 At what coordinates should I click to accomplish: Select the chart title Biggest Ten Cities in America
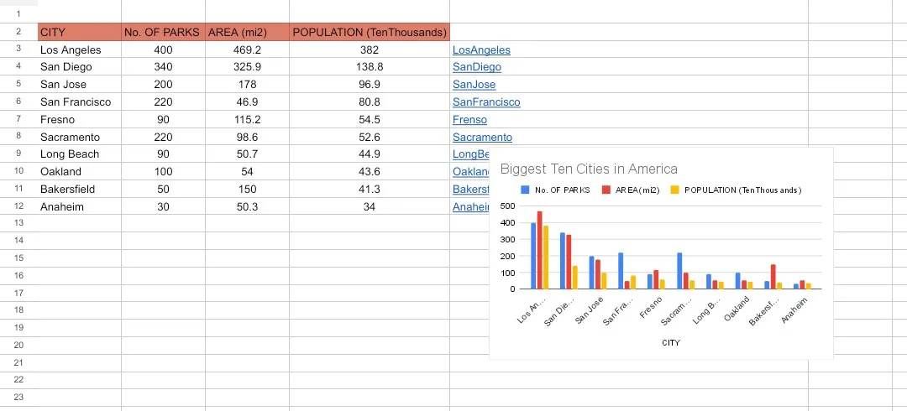[588, 169]
